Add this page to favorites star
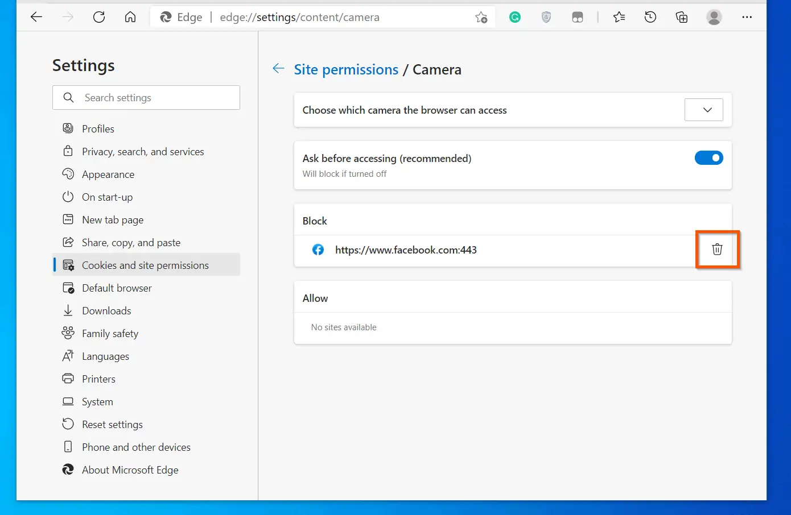 click(x=481, y=18)
